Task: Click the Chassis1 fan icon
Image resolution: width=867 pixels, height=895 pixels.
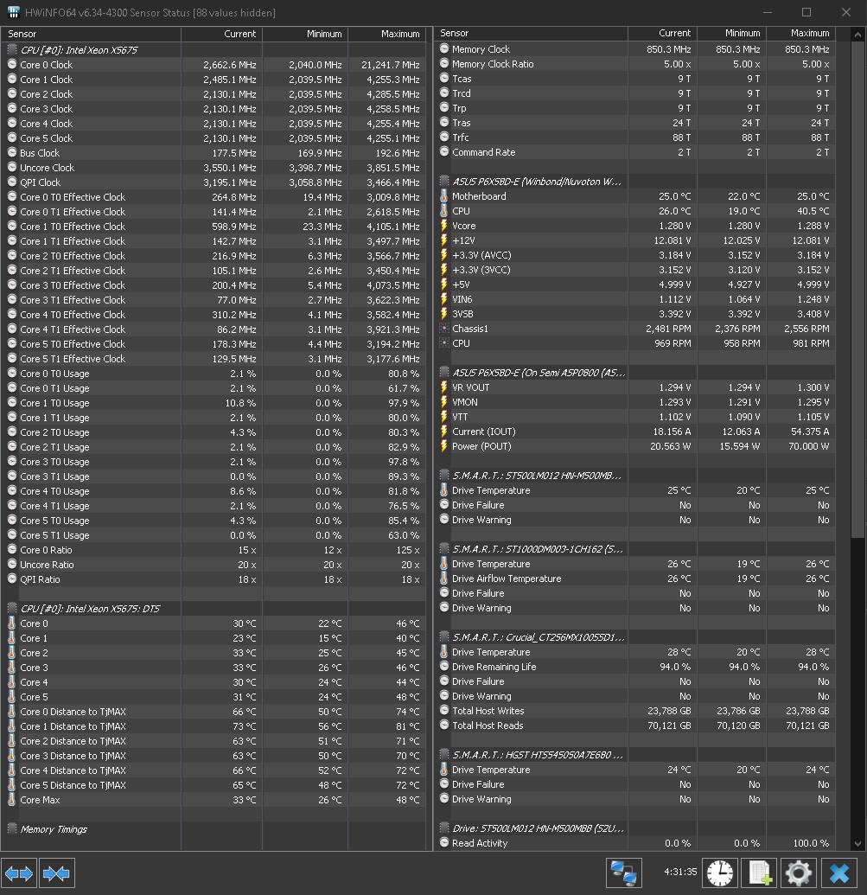Action: 444,329
